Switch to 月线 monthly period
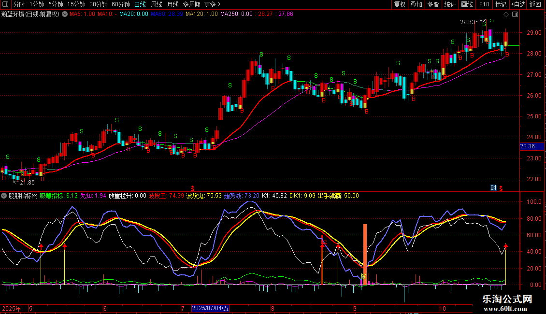The width and height of the screenshot is (546, 314). 172,4
